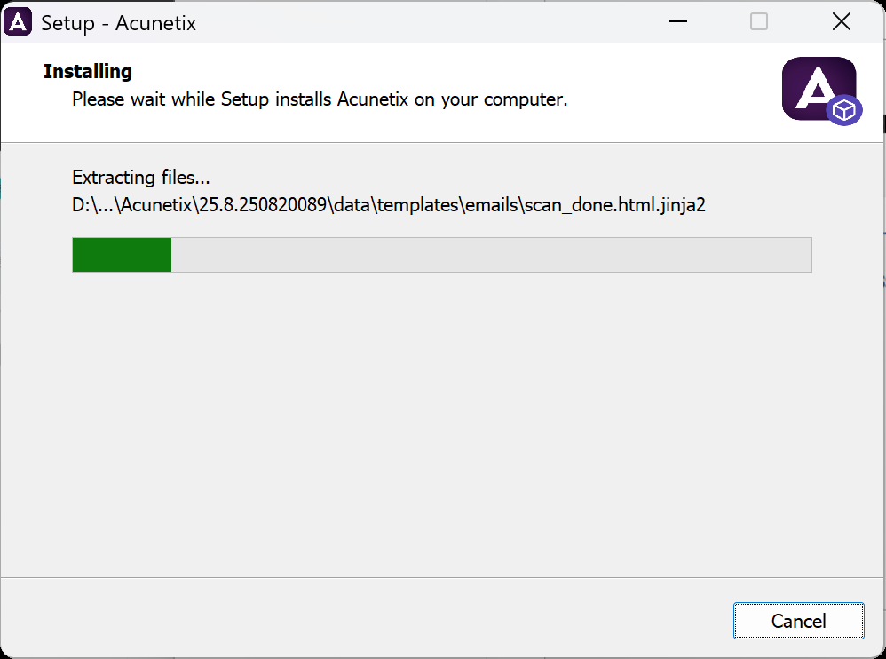Select the scan_done.html.jinja2 file path text
Screen dimensions: 886x659
[389, 203]
